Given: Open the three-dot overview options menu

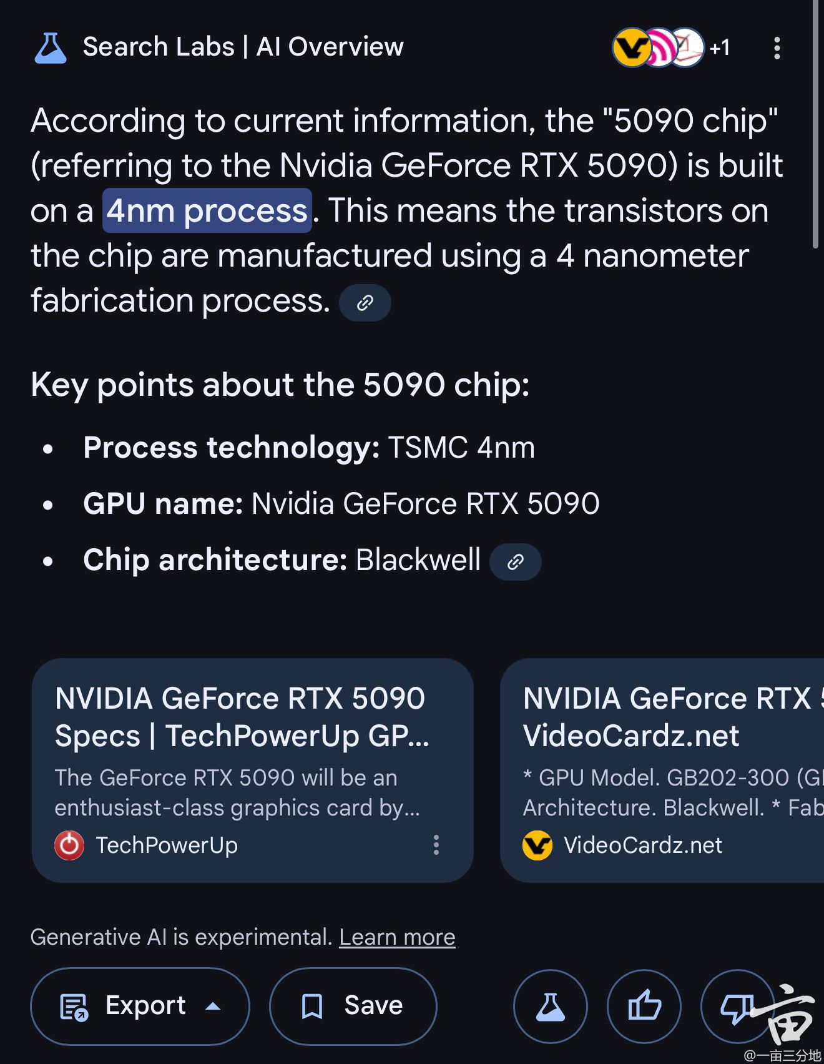Looking at the screenshot, I should pyautogui.click(x=777, y=48).
